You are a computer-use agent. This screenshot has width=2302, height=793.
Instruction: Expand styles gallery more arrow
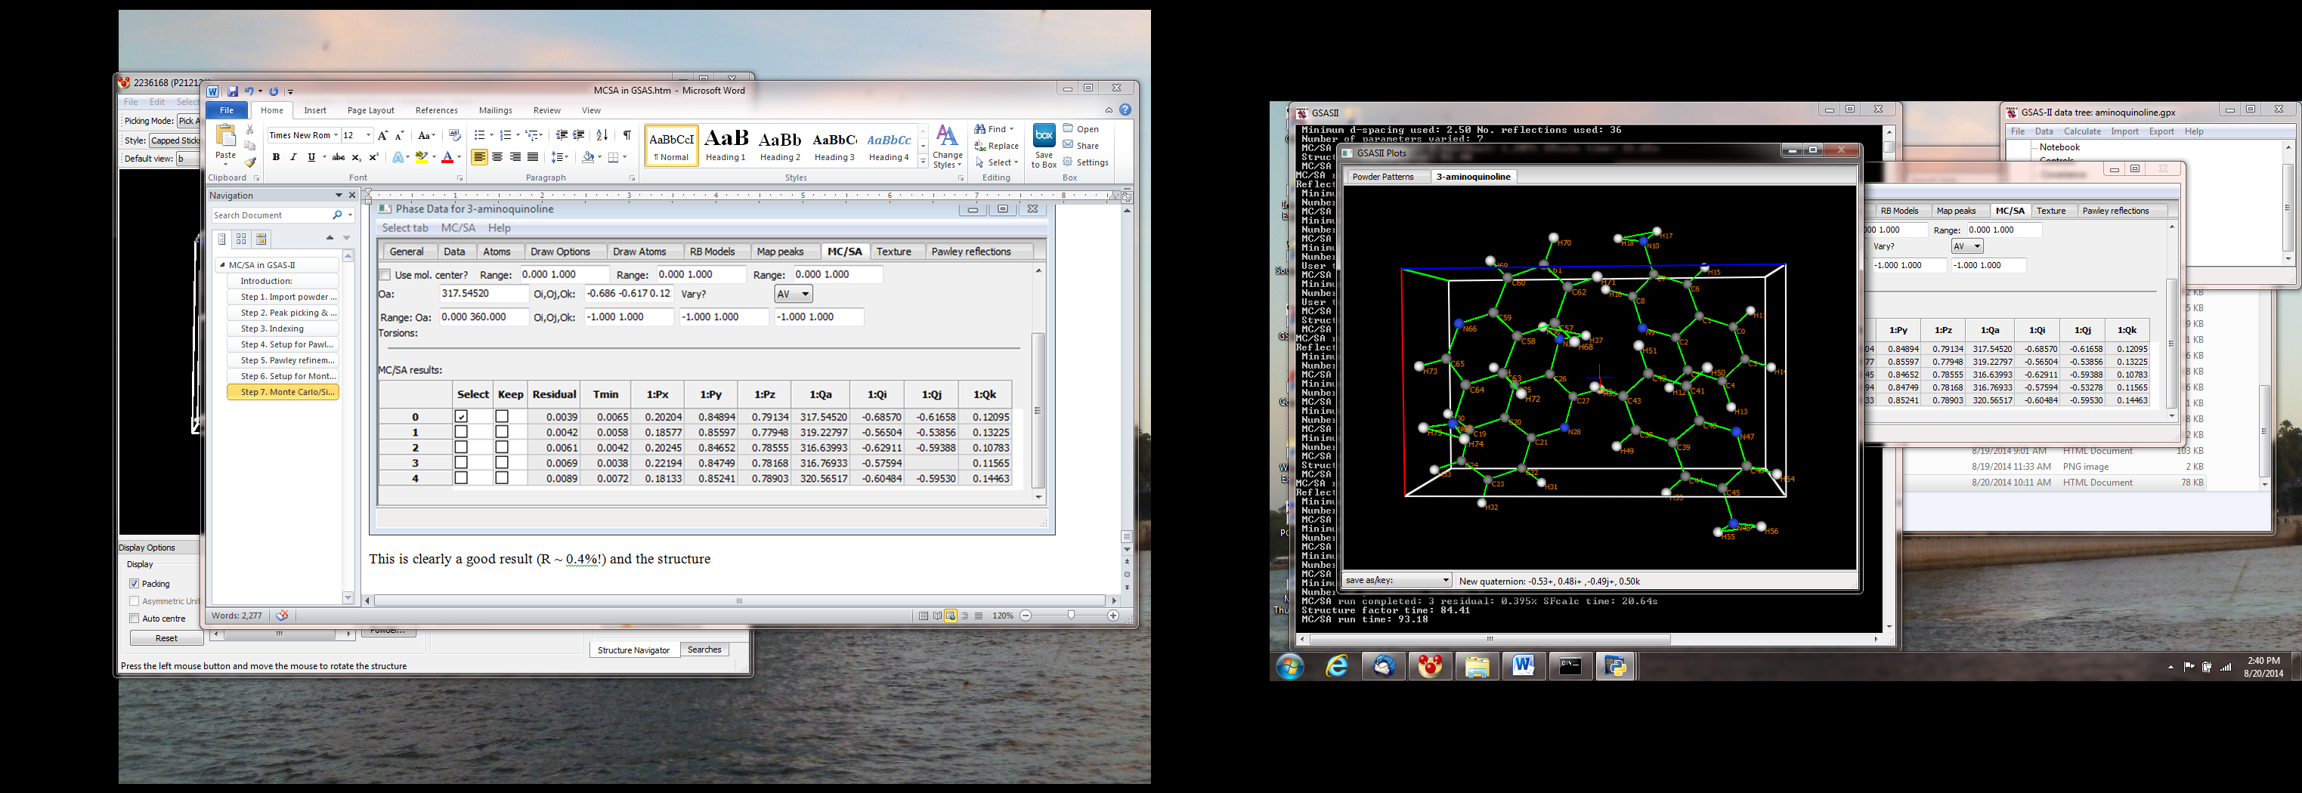coord(923,162)
